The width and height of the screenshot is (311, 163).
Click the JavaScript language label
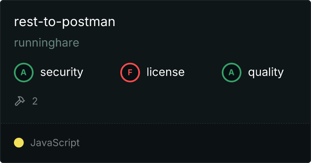pos(55,143)
